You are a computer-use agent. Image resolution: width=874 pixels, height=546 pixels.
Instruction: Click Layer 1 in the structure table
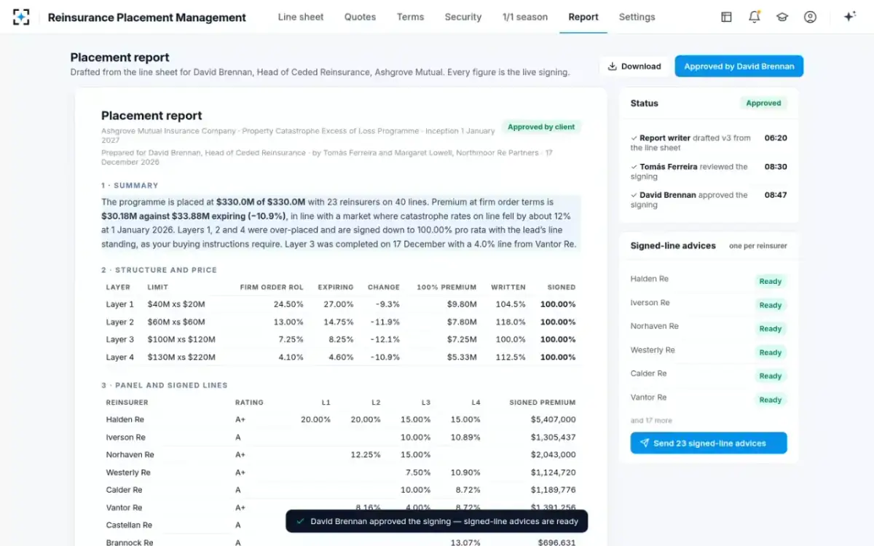(119, 304)
